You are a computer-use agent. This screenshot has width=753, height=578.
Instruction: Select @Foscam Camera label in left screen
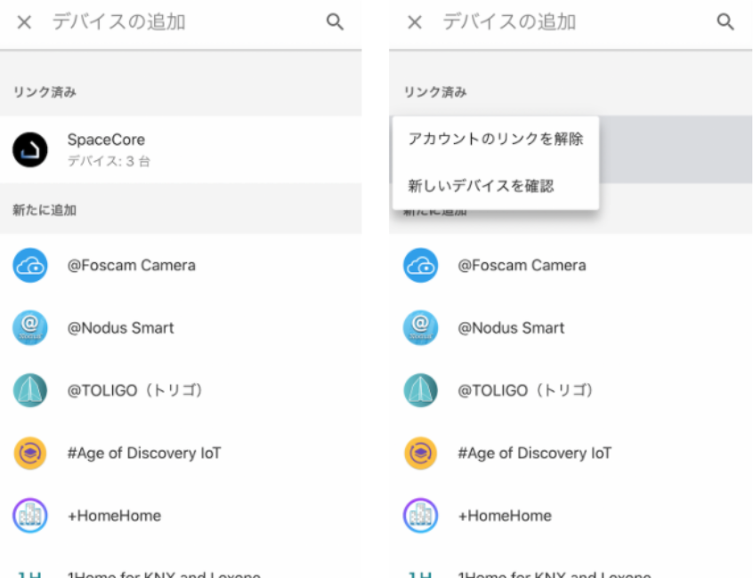click(131, 266)
